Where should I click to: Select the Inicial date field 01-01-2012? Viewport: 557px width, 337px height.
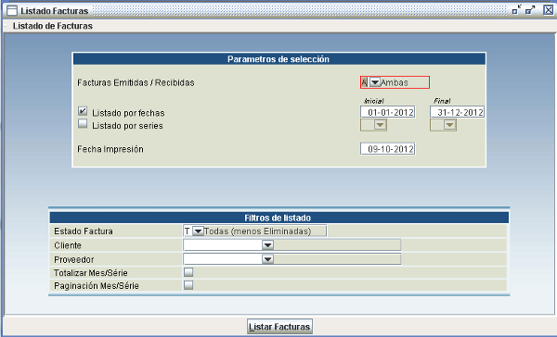[x=388, y=112]
